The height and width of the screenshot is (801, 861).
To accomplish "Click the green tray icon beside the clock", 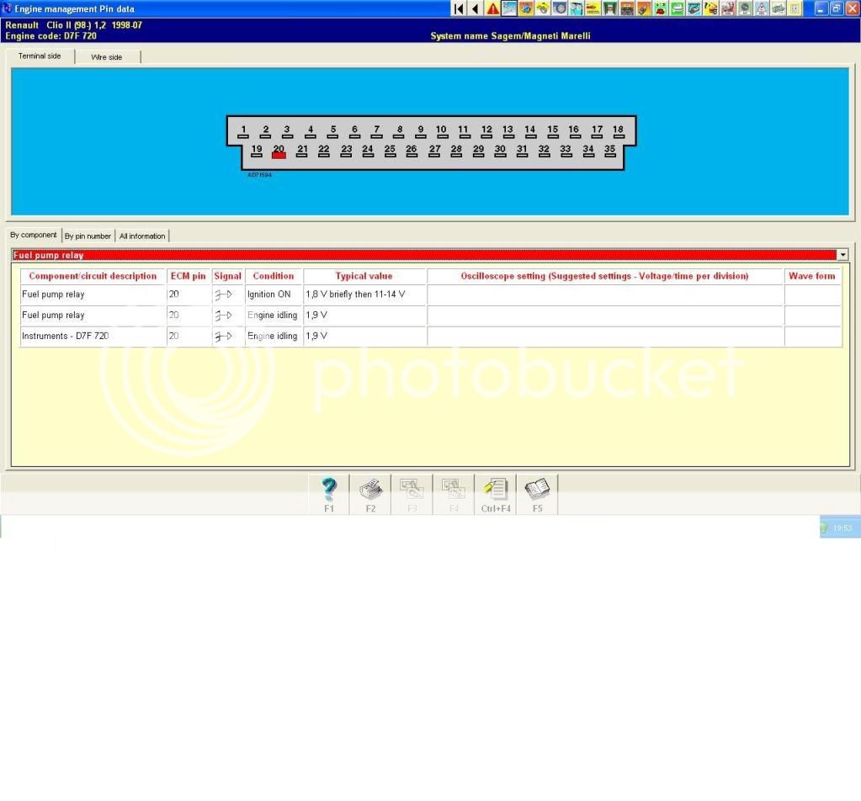I will [x=824, y=528].
